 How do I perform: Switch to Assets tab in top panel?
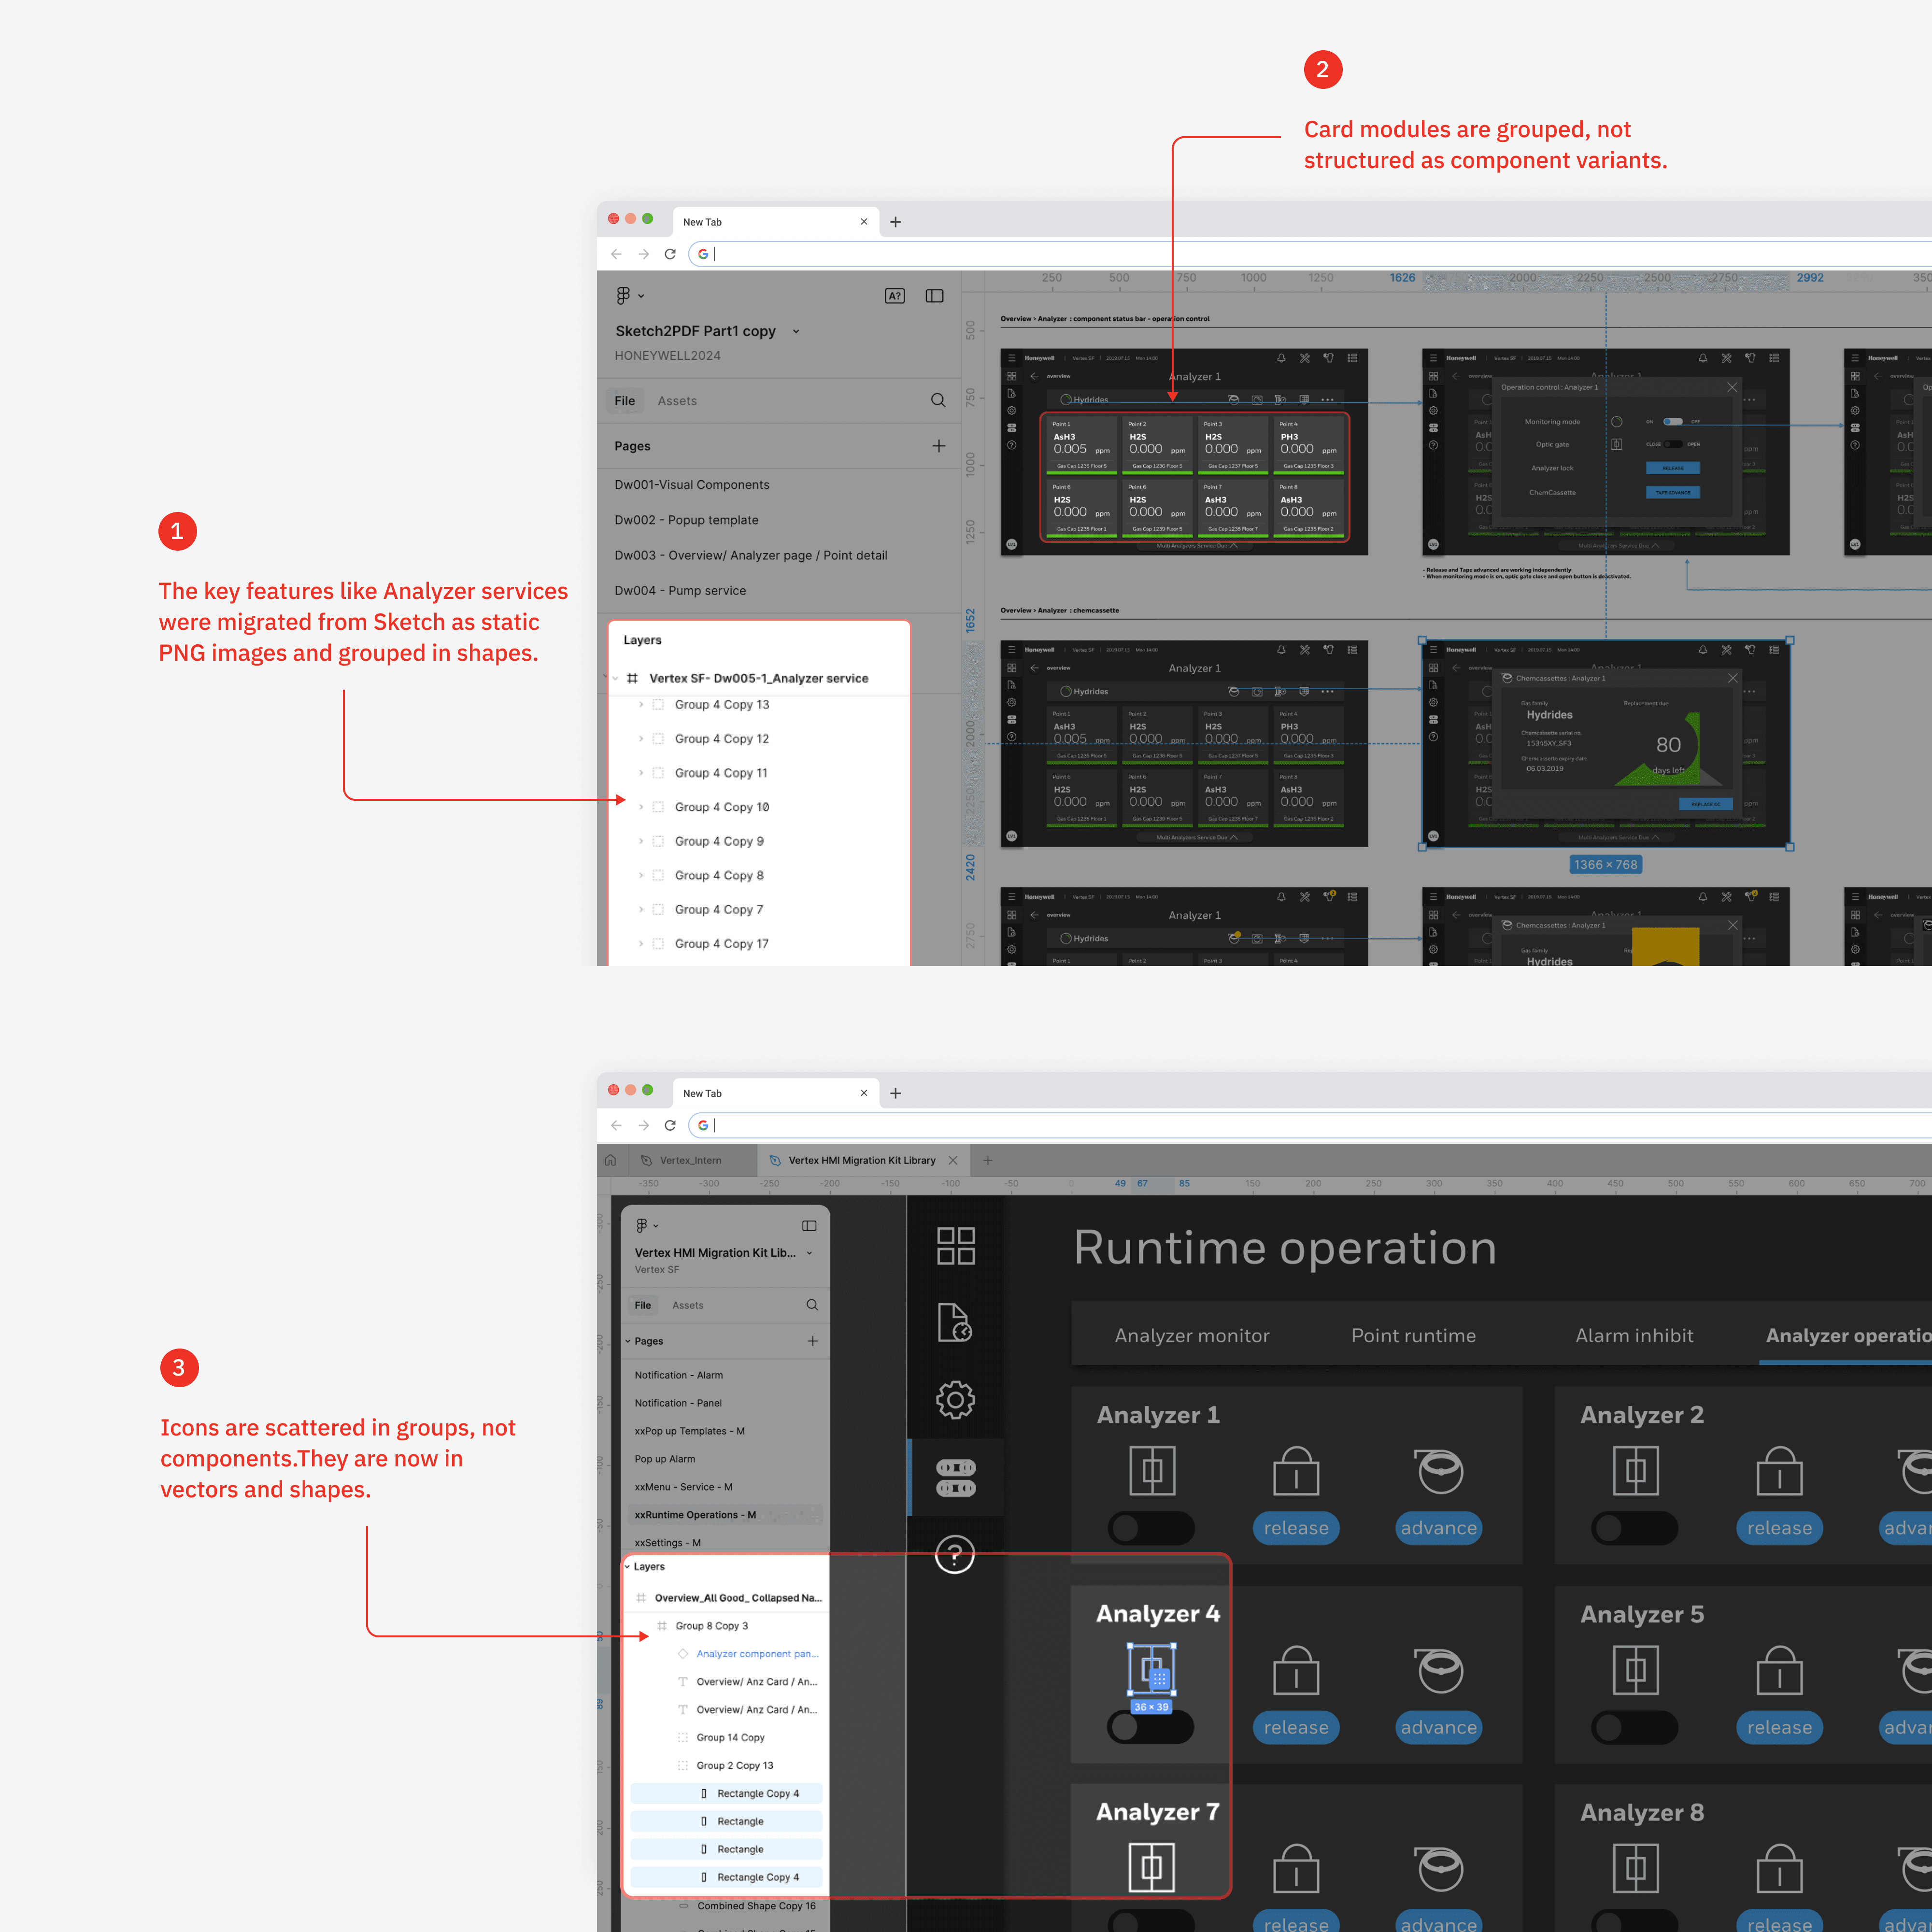pyautogui.click(x=677, y=401)
